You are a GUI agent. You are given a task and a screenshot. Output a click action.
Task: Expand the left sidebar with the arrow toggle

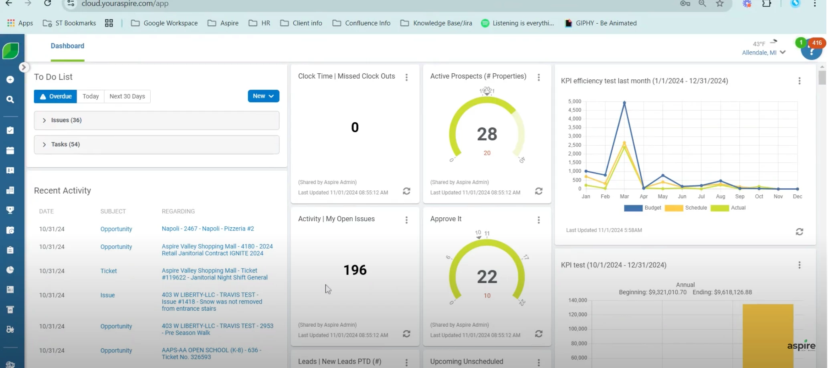click(24, 67)
